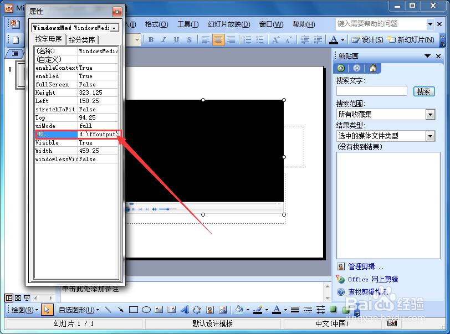
Task: Toggle Italic formatting in the toolbar
Action: click(164, 40)
